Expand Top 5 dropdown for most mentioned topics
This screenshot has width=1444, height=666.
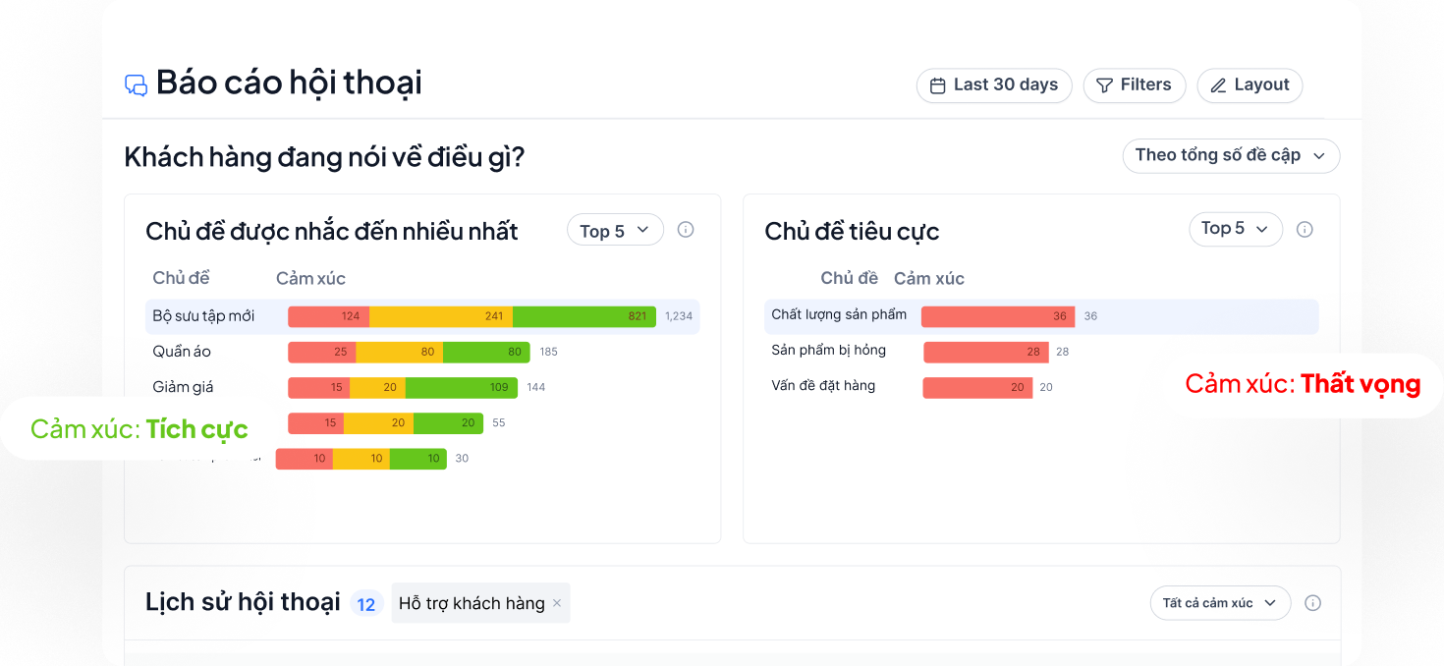615,231
